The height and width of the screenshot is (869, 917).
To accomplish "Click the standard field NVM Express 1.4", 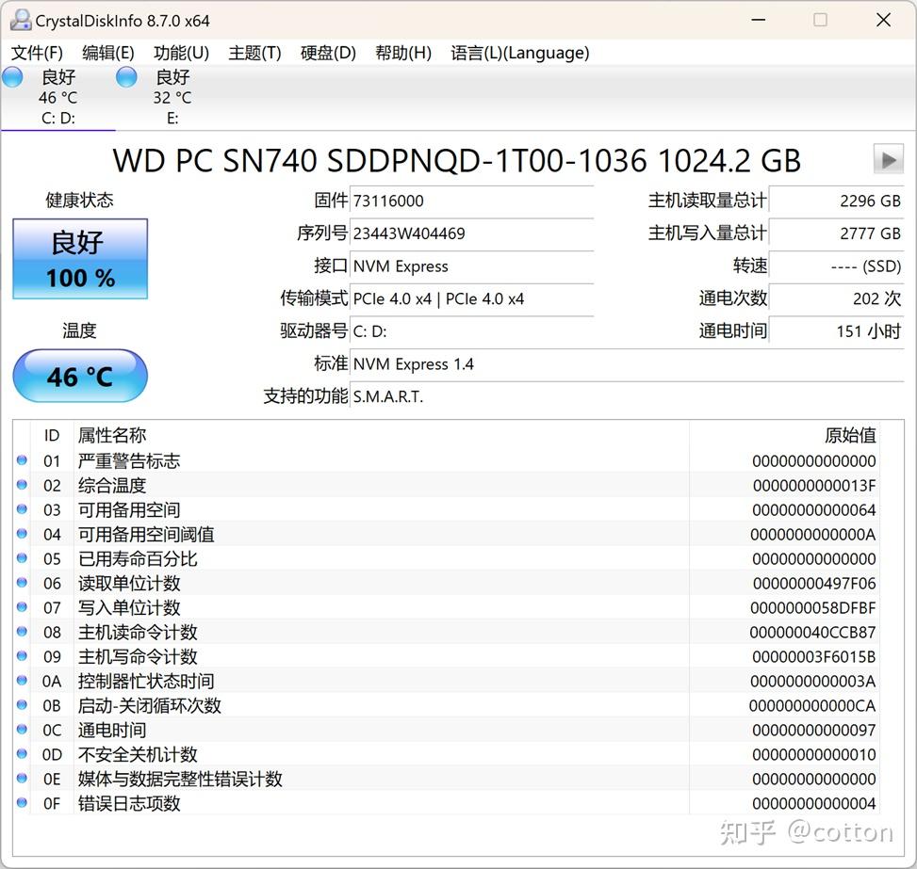I will click(x=627, y=364).
